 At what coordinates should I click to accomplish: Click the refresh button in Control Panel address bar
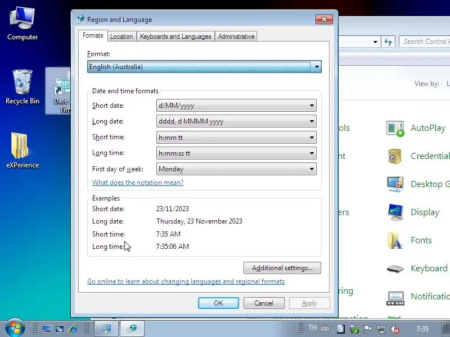[x=388, y=42]
